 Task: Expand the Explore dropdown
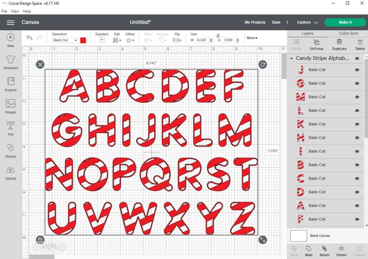tap(306, 22)
